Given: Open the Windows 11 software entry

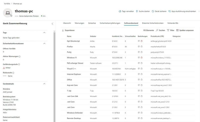Looking at the screenshot, I should [x=72, y=58].
